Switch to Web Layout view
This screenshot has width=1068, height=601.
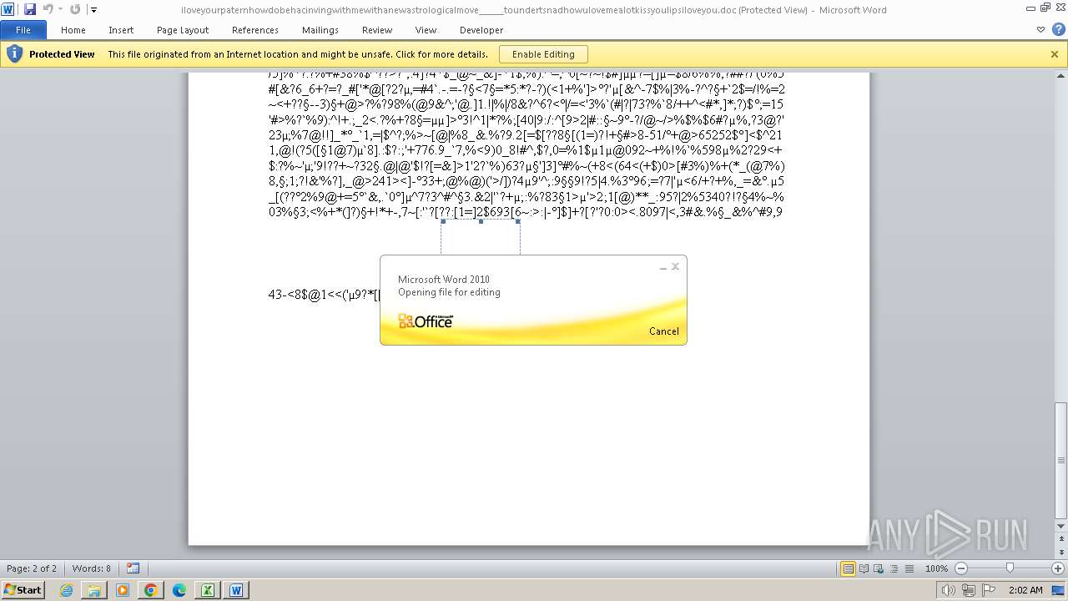(x=878, y=568)
